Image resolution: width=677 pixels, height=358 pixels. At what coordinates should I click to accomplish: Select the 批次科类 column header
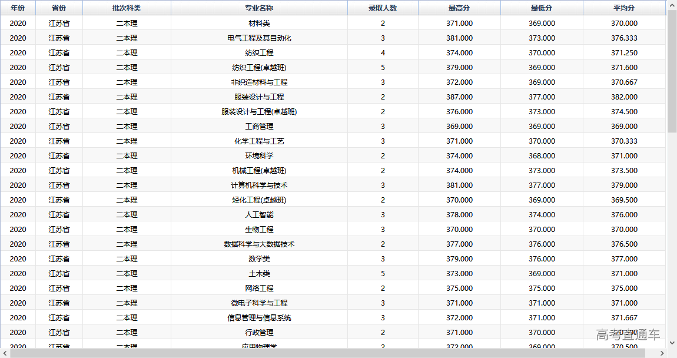[127, 8]
